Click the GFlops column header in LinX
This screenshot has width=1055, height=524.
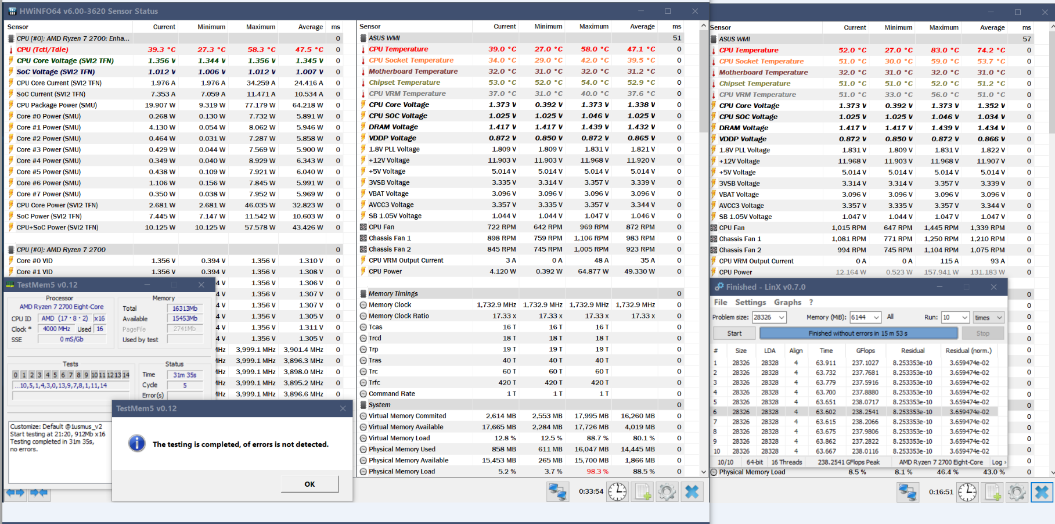tap(866, 351)
